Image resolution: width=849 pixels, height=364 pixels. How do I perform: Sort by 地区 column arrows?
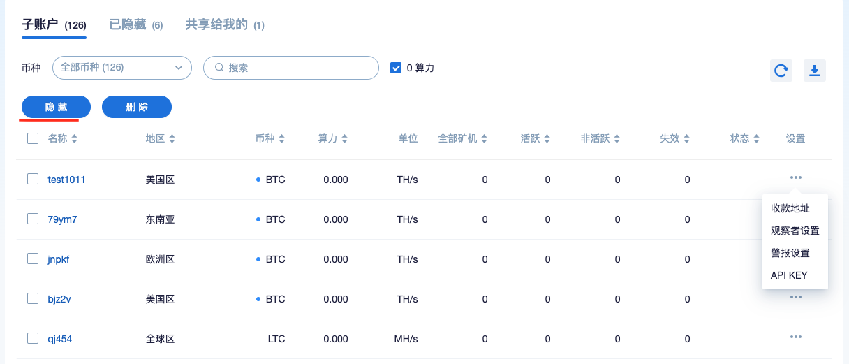click(172, 139)
